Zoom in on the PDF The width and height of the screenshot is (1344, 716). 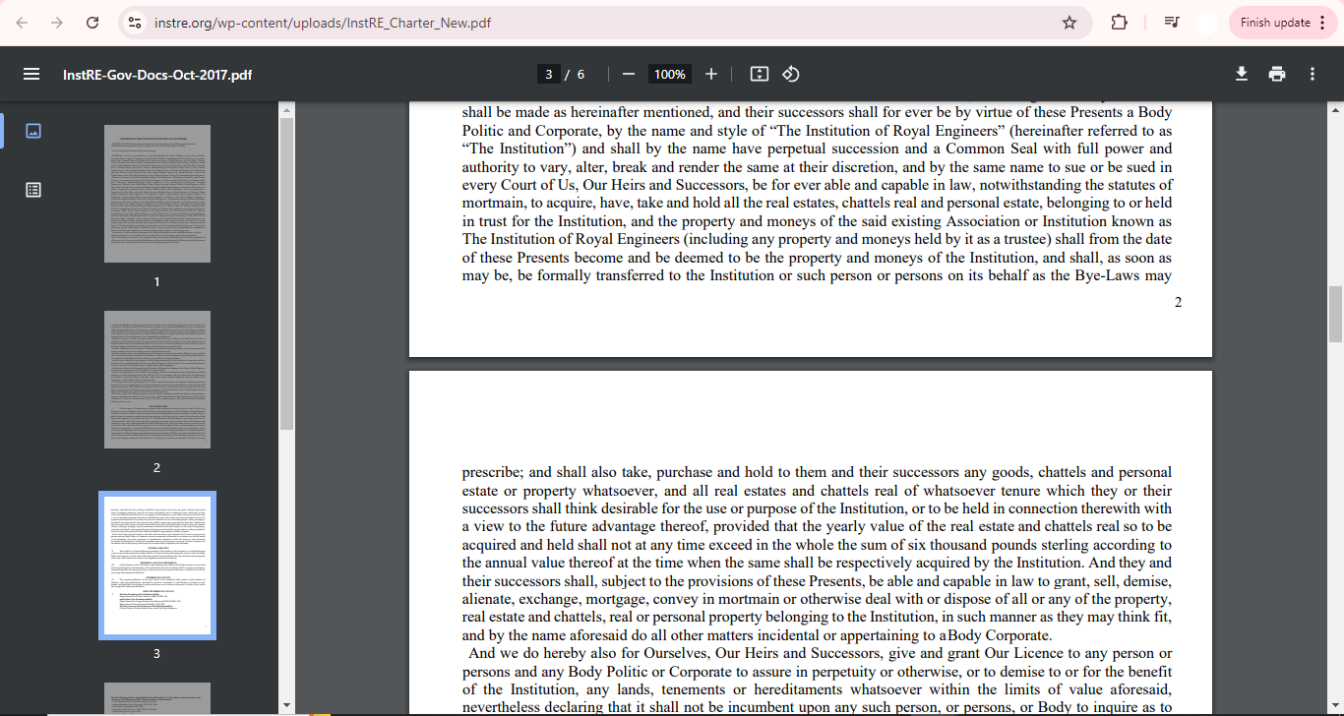711,74
